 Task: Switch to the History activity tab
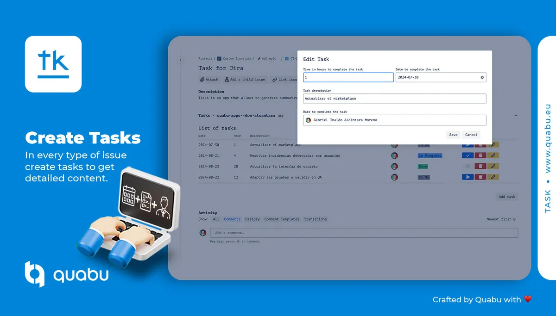[253, 219]
